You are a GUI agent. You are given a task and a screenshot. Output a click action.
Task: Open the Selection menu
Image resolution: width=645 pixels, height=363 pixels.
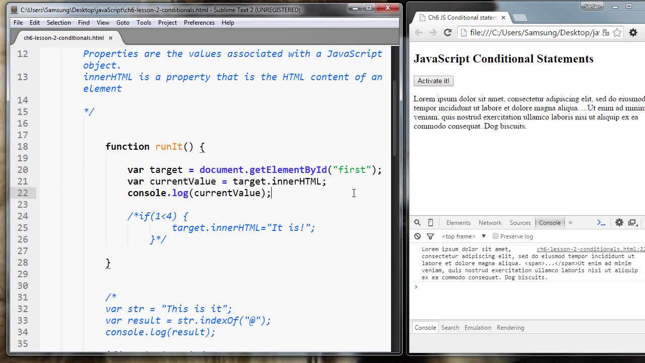tap(59, 22)
